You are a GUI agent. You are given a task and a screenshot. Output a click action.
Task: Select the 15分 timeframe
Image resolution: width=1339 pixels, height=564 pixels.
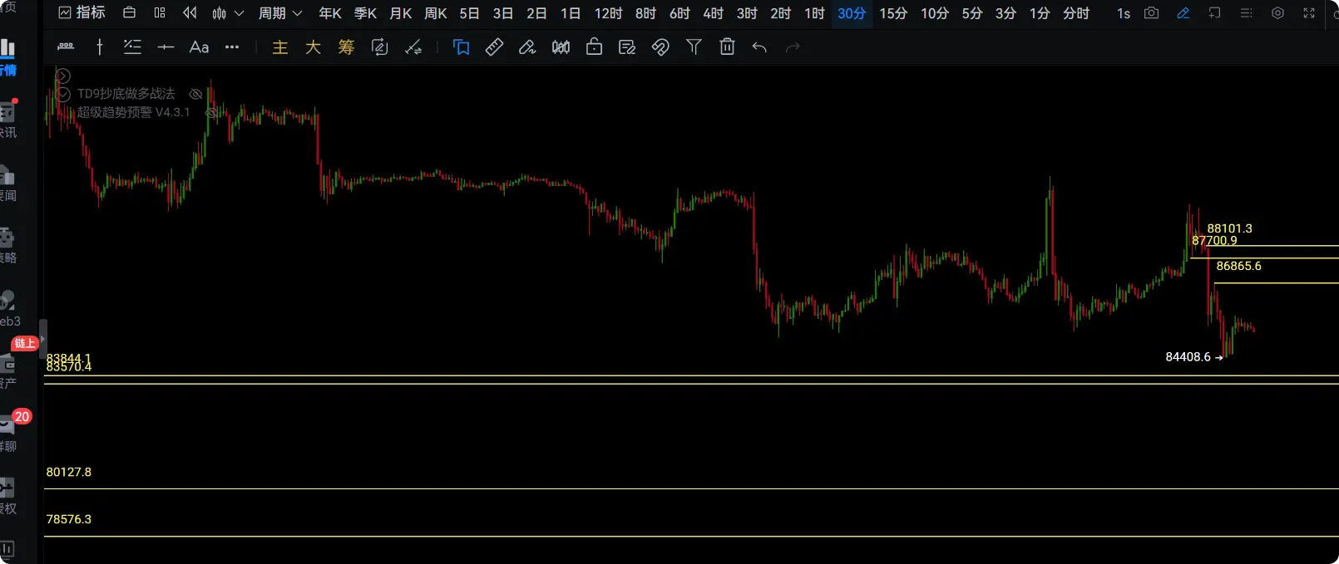pyautogui.click(x=893, y=13)
